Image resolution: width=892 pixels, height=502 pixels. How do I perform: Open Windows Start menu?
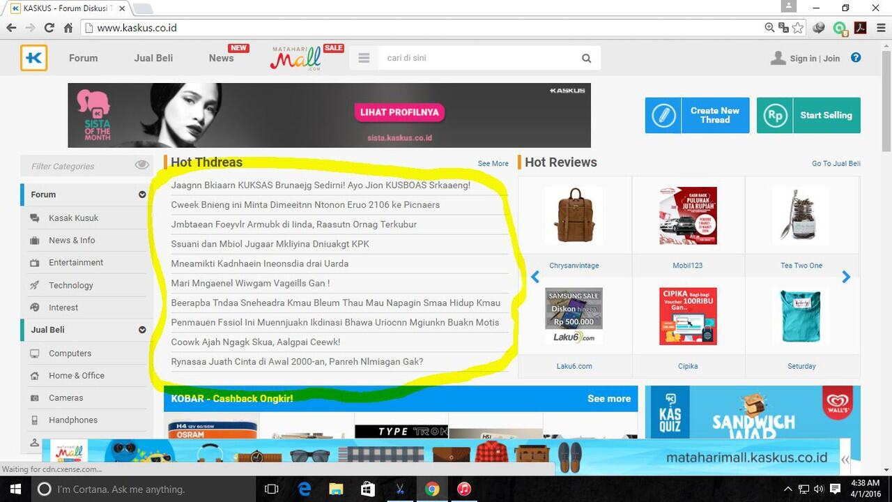coord(15,489)
